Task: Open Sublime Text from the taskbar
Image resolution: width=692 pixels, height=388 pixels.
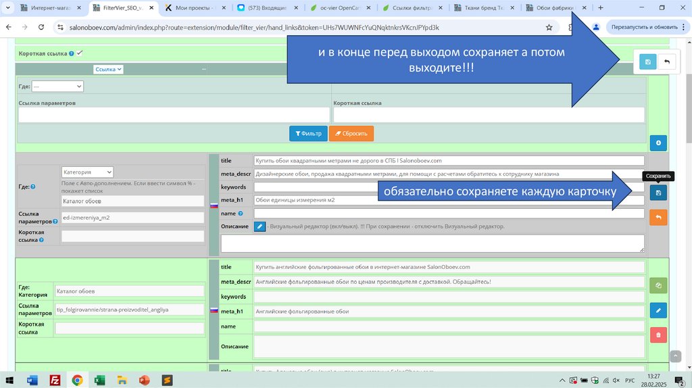Action: click(167, 380)
